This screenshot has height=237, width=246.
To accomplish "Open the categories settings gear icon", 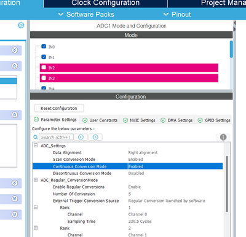I will pos(21,25).
